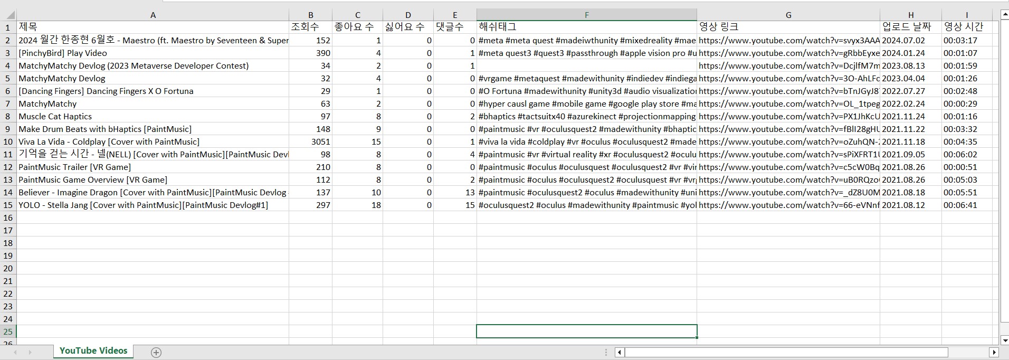1009x360 pixels.
Task: Click the vertical scrollbar down arrow
Action: click(x=1004, y=340)
